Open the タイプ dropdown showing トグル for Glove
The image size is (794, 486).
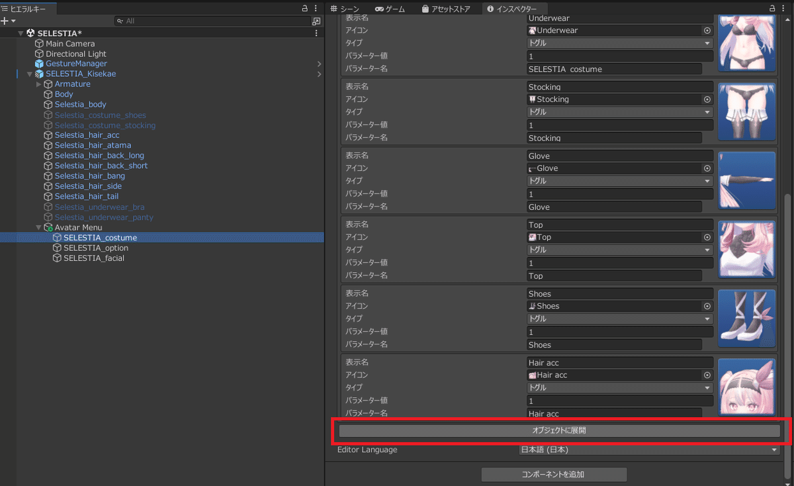pyautogui.click(x=619, y=180)
